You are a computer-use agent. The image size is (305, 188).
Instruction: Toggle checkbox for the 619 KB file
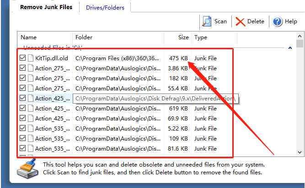tap(23, 109)
